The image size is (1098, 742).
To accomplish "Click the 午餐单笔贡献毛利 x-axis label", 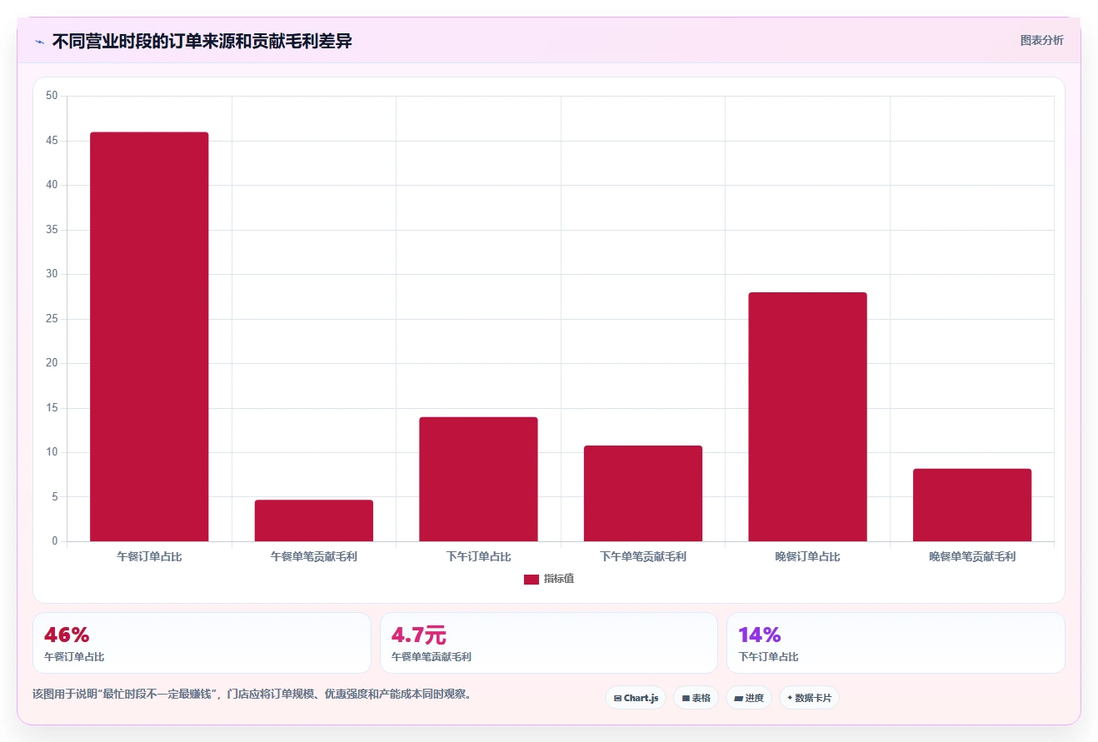I will pyautogui.click(x=314, y=556).
